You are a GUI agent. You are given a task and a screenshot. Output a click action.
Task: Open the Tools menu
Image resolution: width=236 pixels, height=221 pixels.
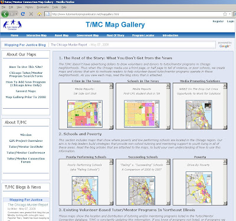click(55, 7)
